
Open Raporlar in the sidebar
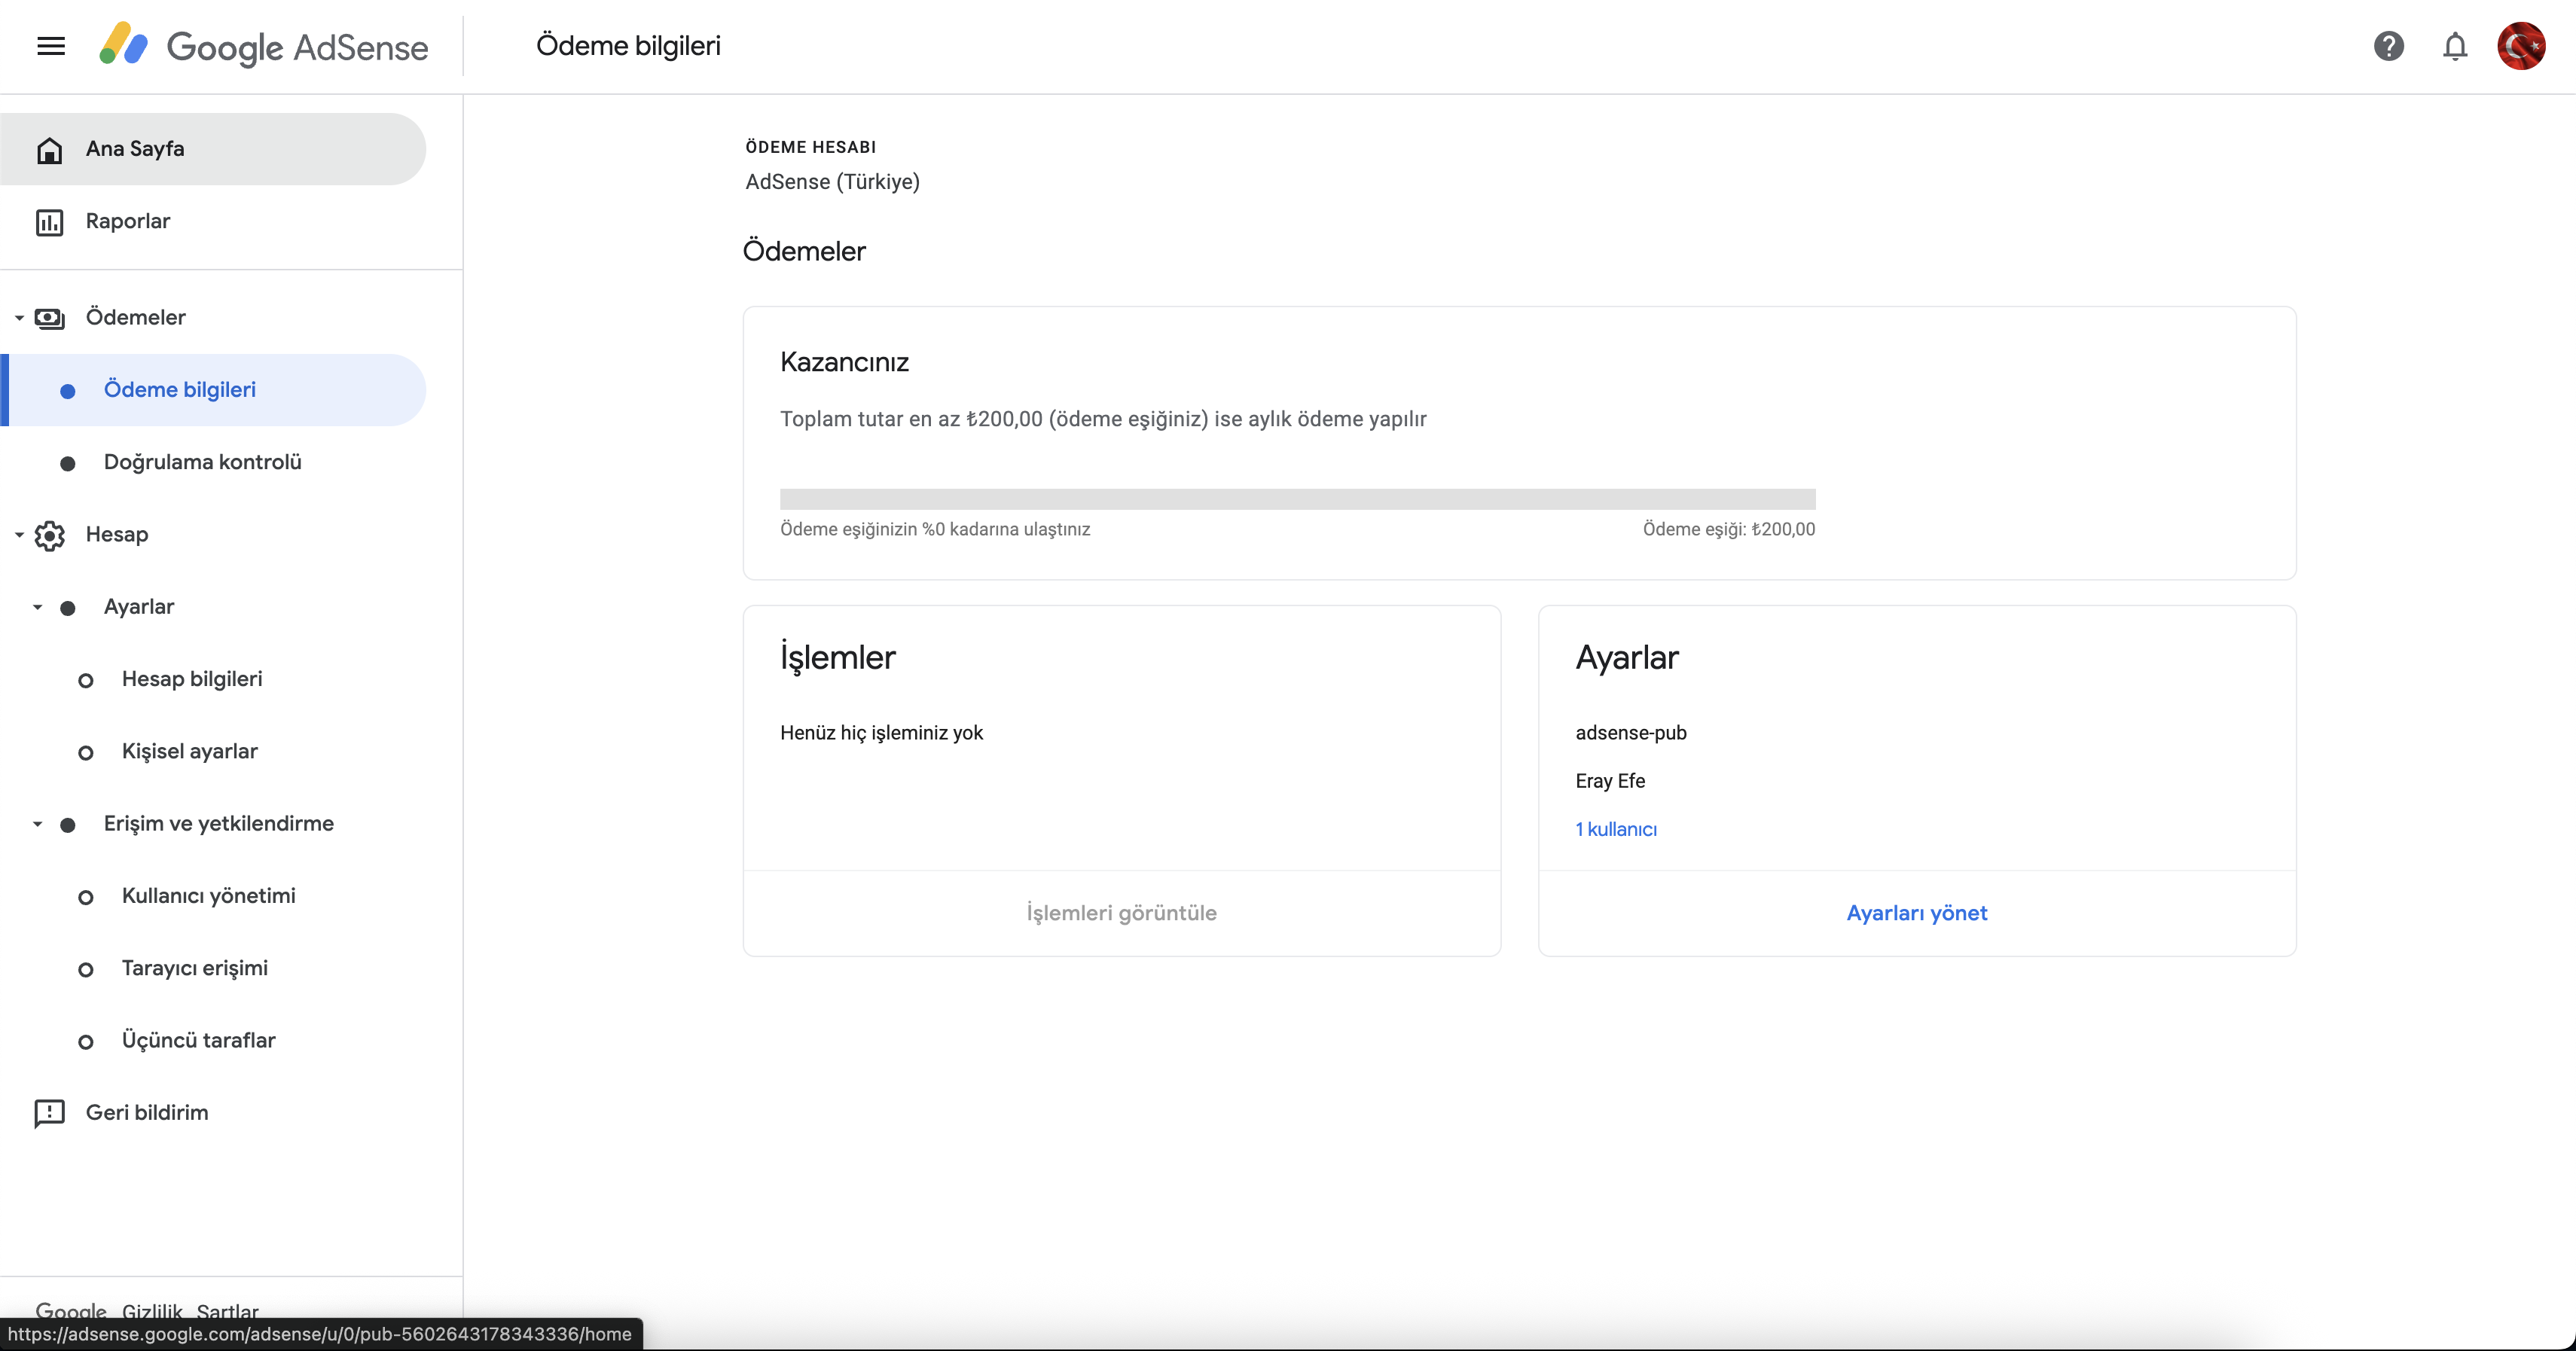[213, 221]
